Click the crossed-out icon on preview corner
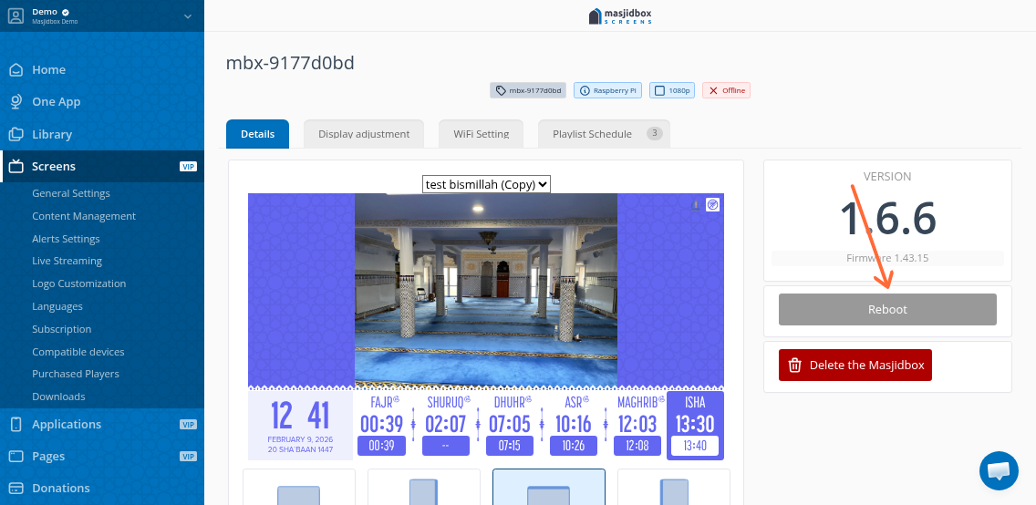The width and height of the screenshot is (1036, 505). (712, 205)
